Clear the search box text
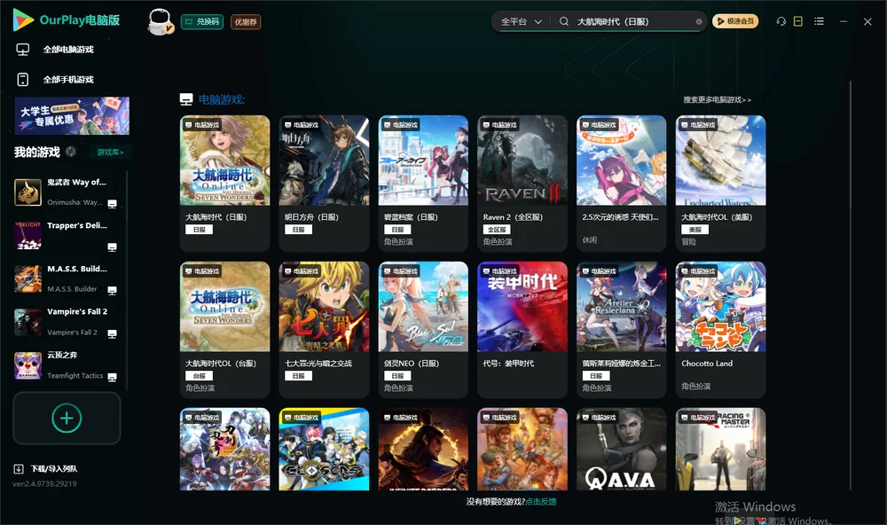Image resolution: width=887 pixels, height=525 pixels. pos(699,22)
